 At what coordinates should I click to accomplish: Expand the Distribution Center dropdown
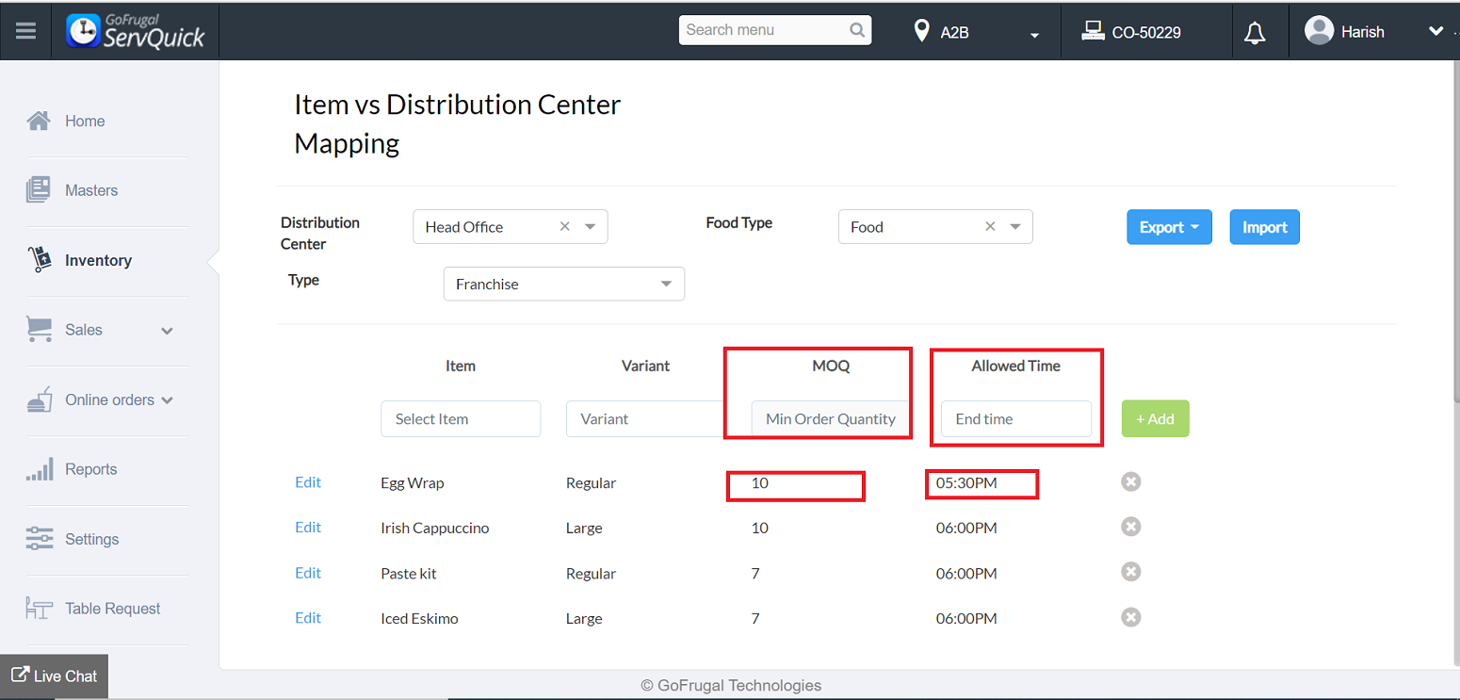click(x=591, y=226)
